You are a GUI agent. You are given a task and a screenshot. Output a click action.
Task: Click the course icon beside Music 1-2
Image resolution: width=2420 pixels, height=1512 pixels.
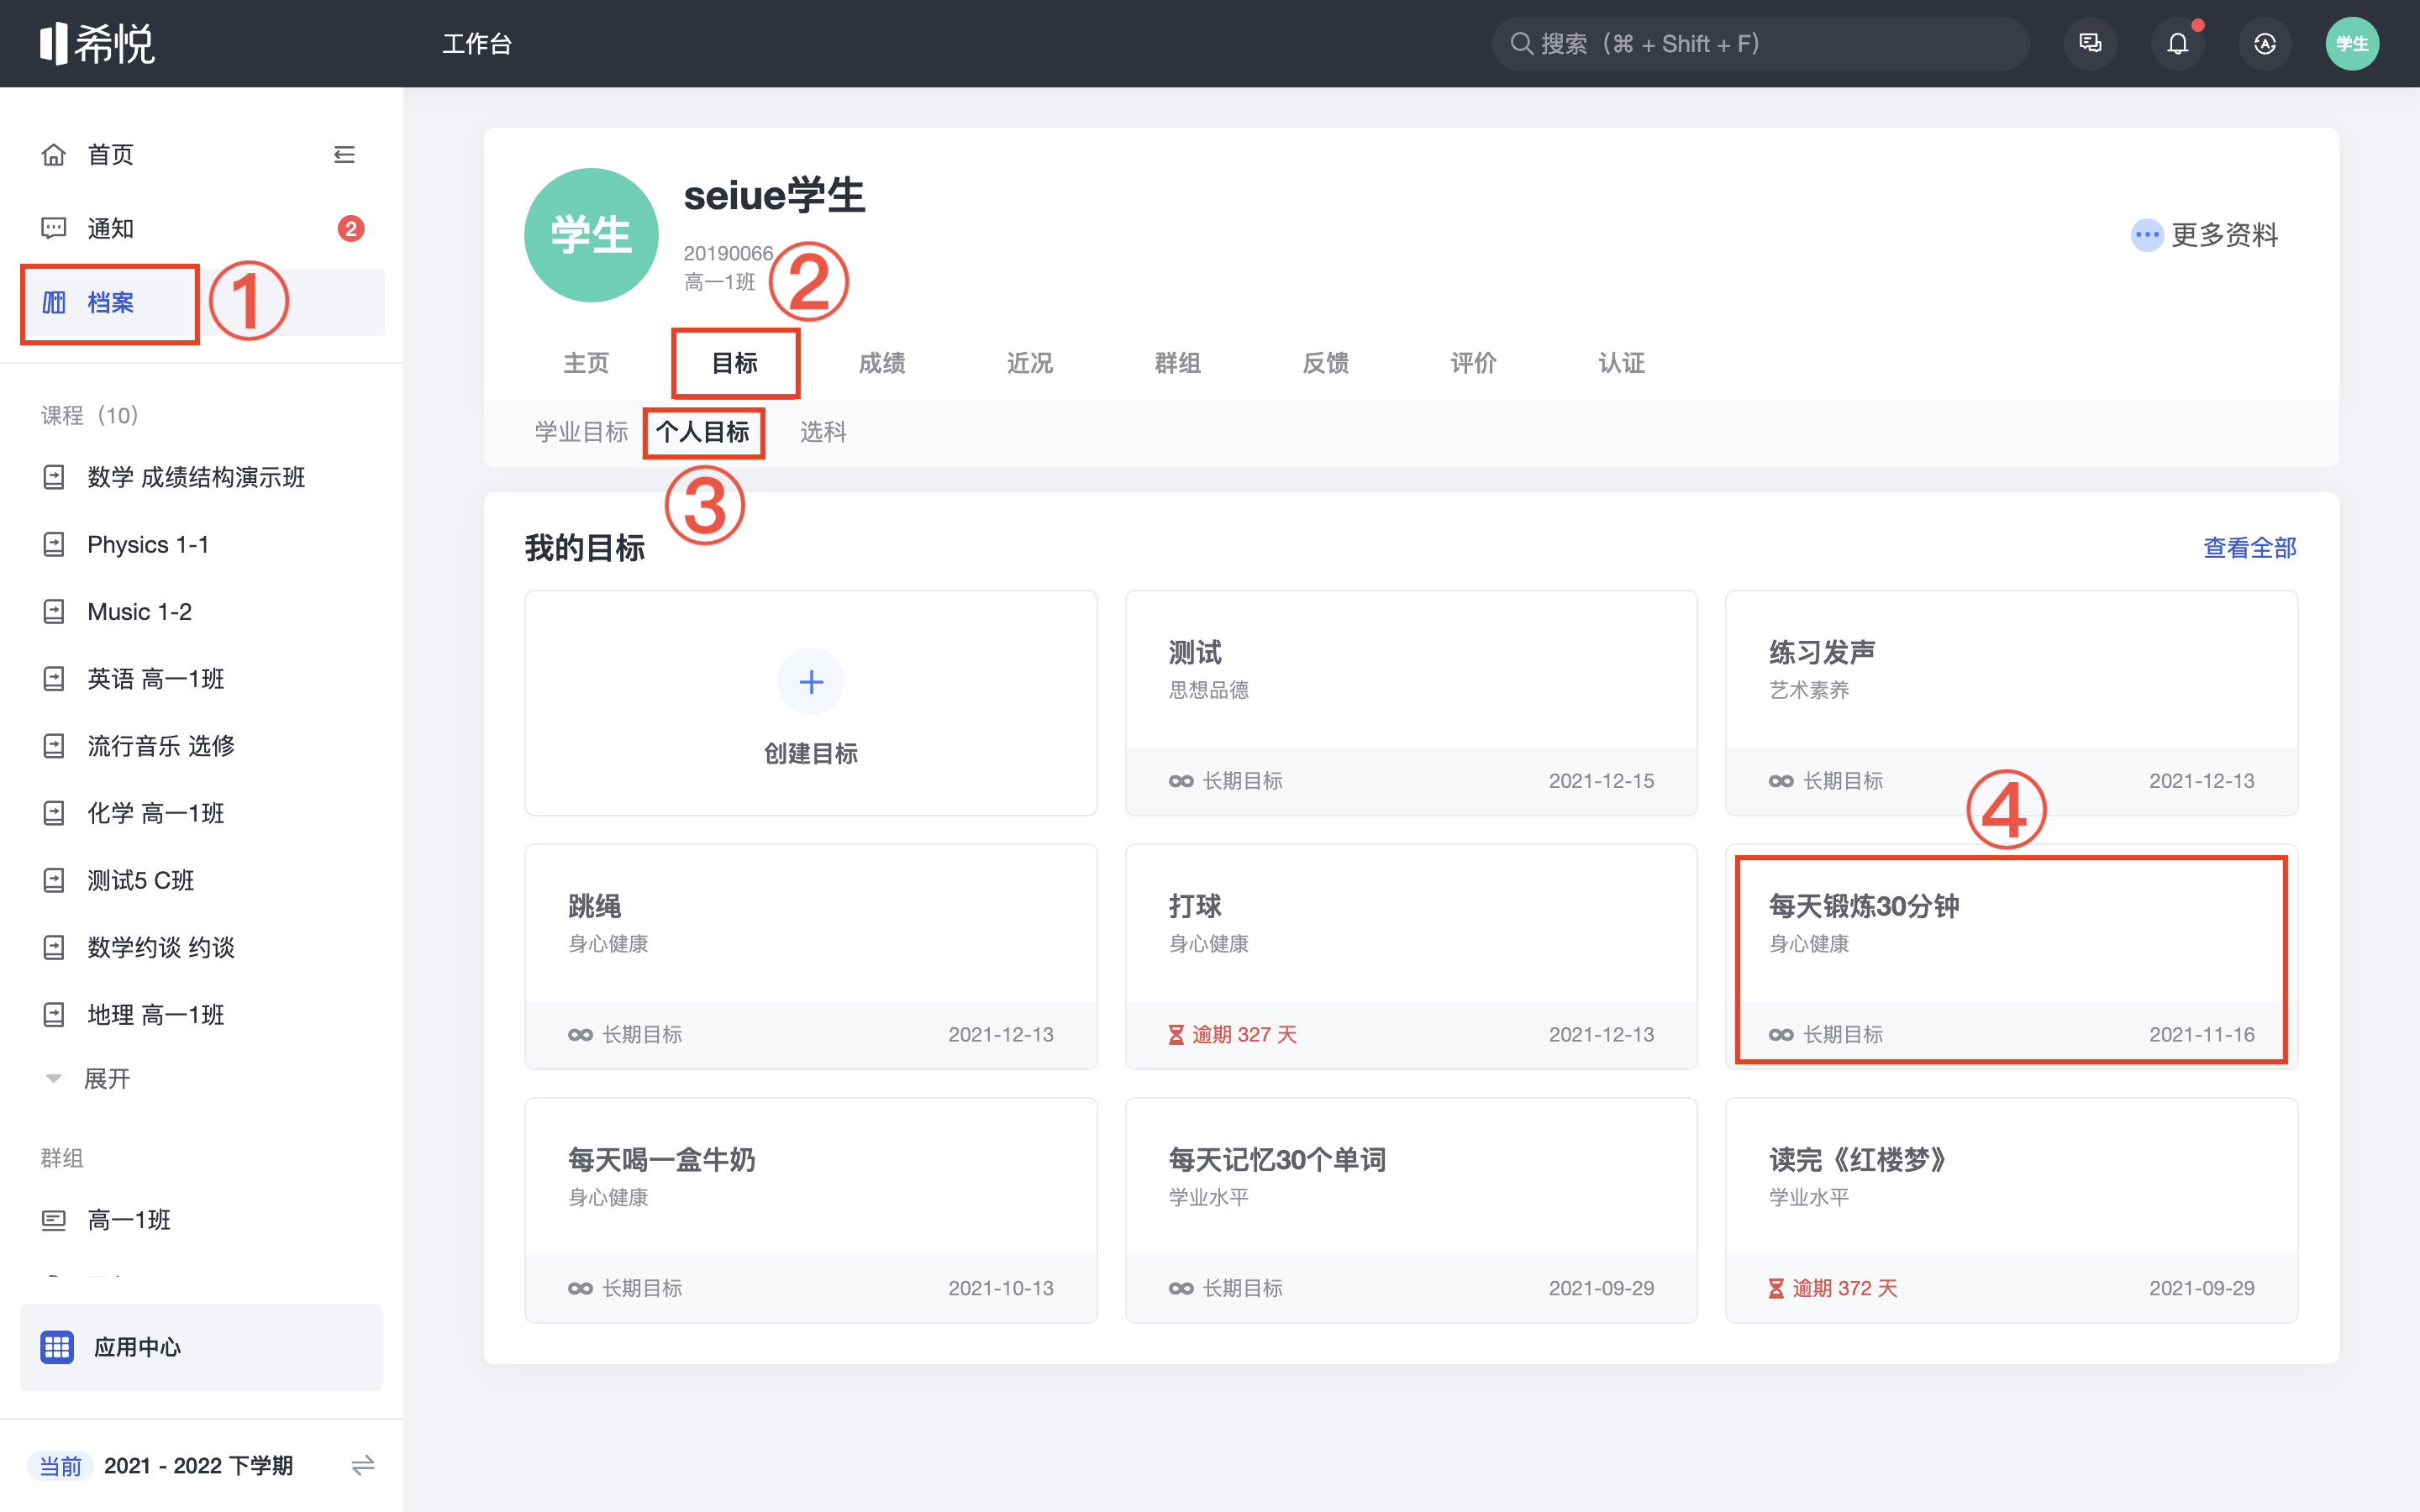pos(53,611)
